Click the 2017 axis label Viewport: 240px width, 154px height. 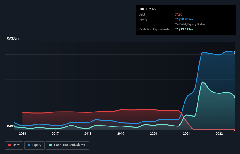pyautogui.click(x=55, y=134)
